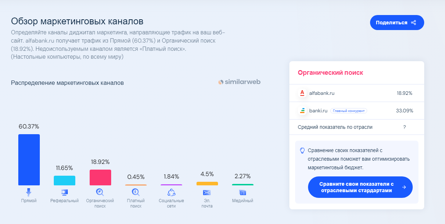
Task: Open the alfabank.ru row link
Action: click(x=357, y=93)
